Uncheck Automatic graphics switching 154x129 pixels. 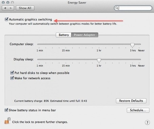tap(6, 19)
